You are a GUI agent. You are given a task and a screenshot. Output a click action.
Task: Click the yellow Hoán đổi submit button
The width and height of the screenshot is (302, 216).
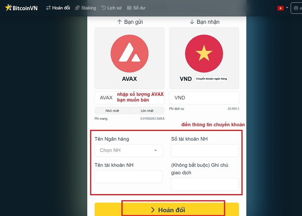pyautogui.click(x=167, y=210)
